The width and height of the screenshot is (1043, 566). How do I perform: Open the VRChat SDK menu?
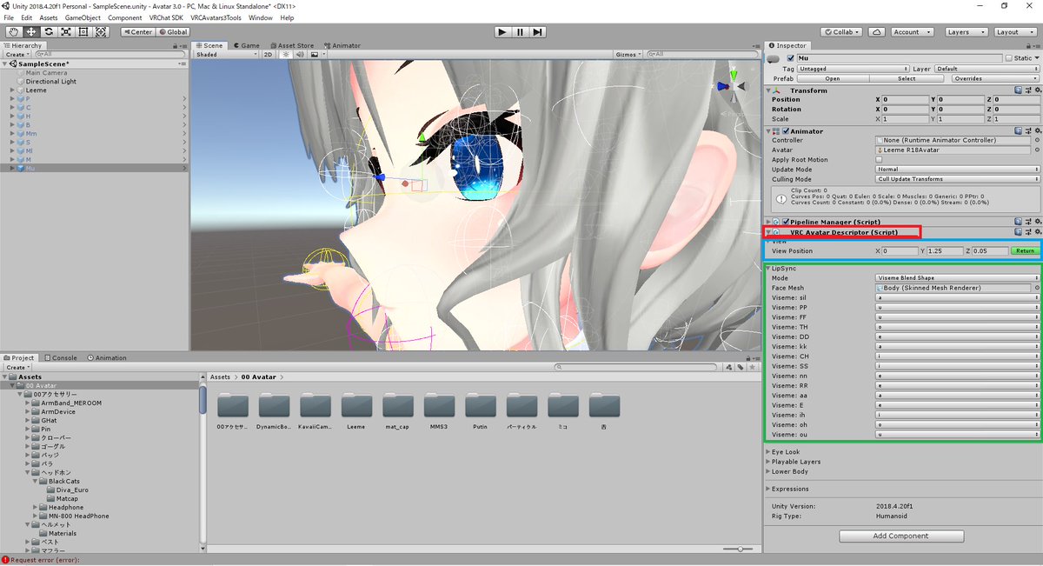(x=165, y=17)
